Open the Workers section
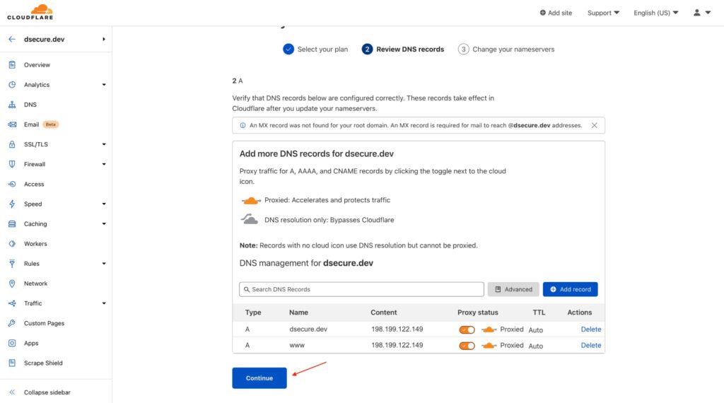This screenshot has width=724, height=403. [35, 243]
